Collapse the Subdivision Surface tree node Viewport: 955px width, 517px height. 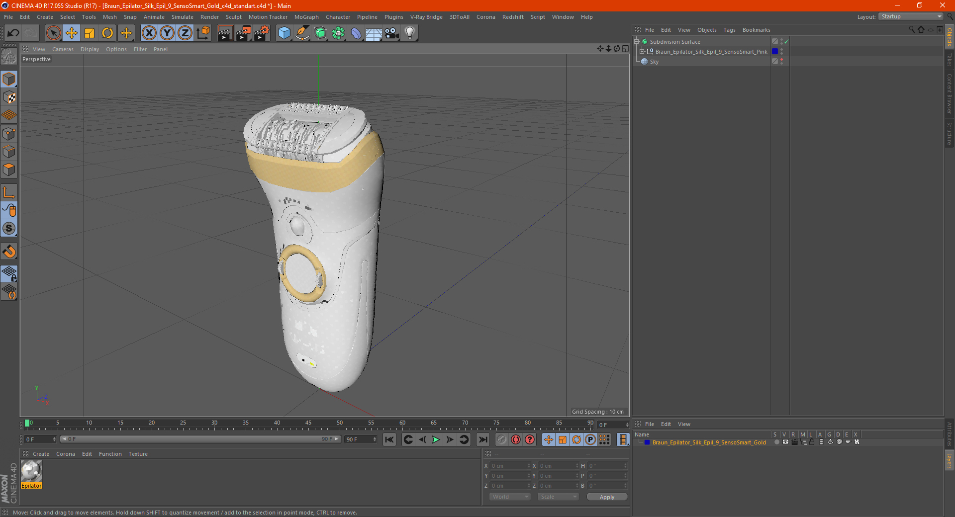click(637, 42)
